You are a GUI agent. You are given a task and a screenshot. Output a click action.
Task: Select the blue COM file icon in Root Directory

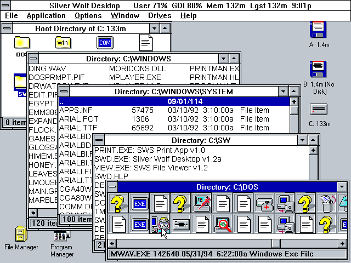(x=105, y=43)
